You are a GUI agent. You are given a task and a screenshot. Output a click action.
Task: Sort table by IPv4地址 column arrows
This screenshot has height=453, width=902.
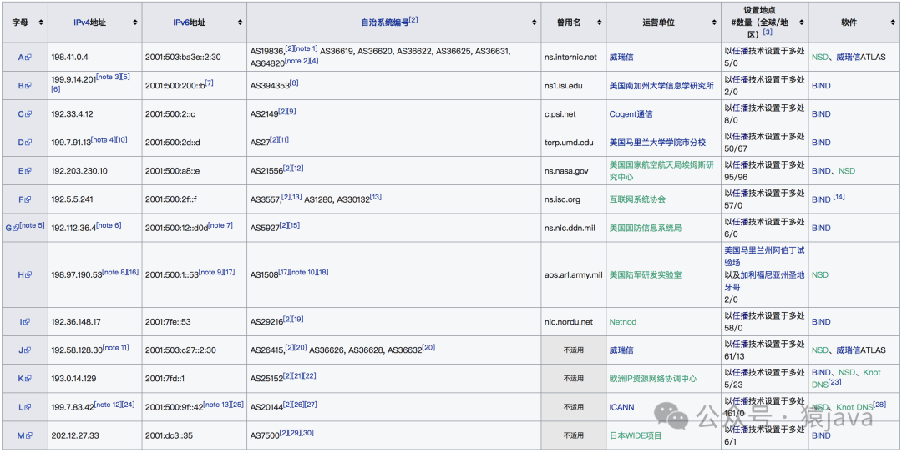point(135,23)
